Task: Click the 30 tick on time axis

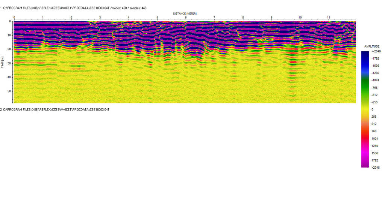Action: click(x=9, y=63)
